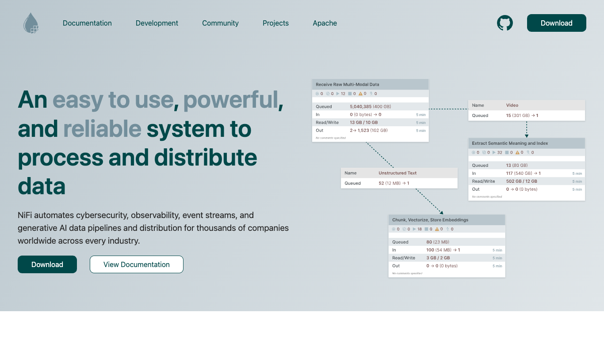The image size is (604, 339).
Task: Click the Download button in the header
Action: [x=557, y=23]
